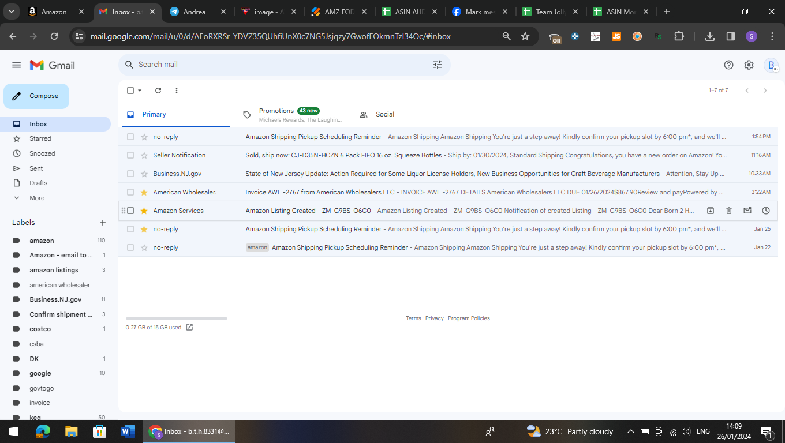Unstar the American Wholesaler email

point(144,192)
